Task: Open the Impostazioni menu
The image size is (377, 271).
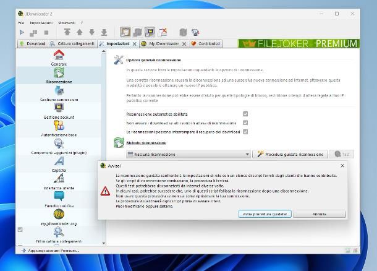Action: [41, 23]
